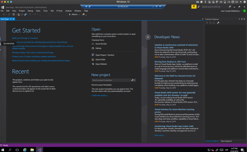Click the feedback icon beside Quick Launch
Image resolution: width=247 pixels, height=152 pixels.
(x=199, y=6)
